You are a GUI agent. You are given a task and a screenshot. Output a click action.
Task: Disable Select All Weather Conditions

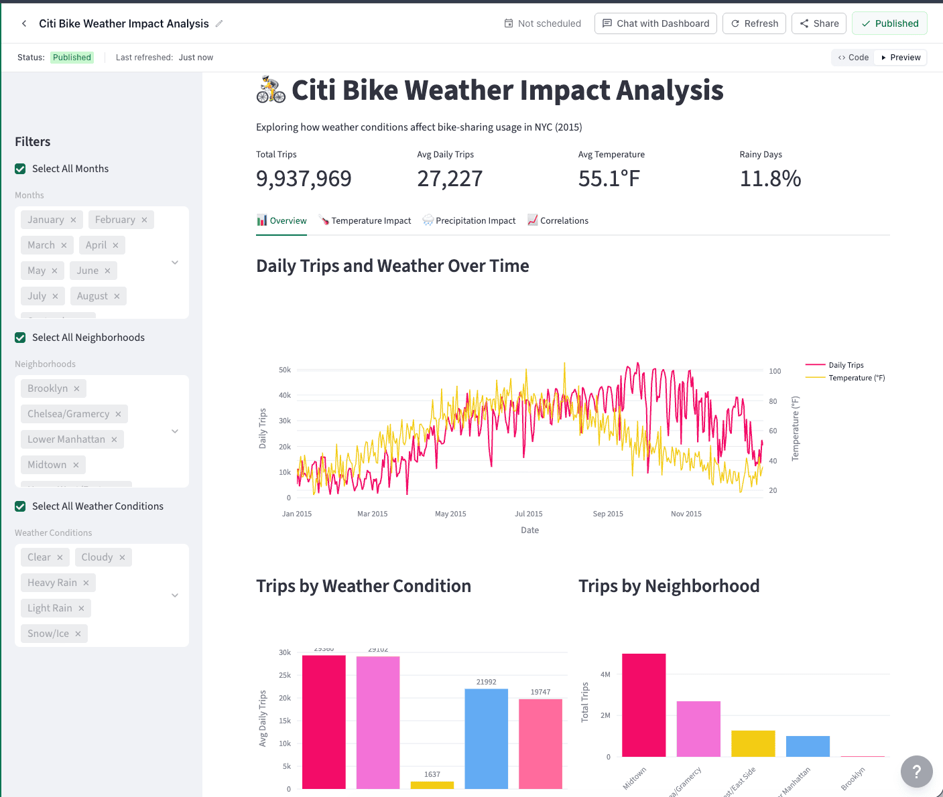point(20,506)
